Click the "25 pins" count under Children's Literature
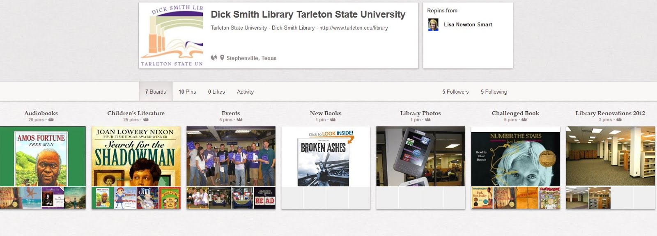The image size is (657, 236). [x=131, y=120]
